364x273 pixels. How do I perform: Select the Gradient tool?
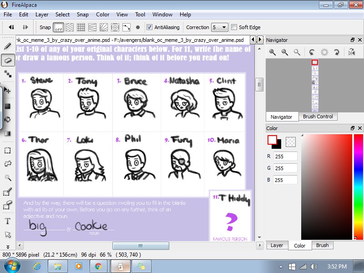[7, 133]
